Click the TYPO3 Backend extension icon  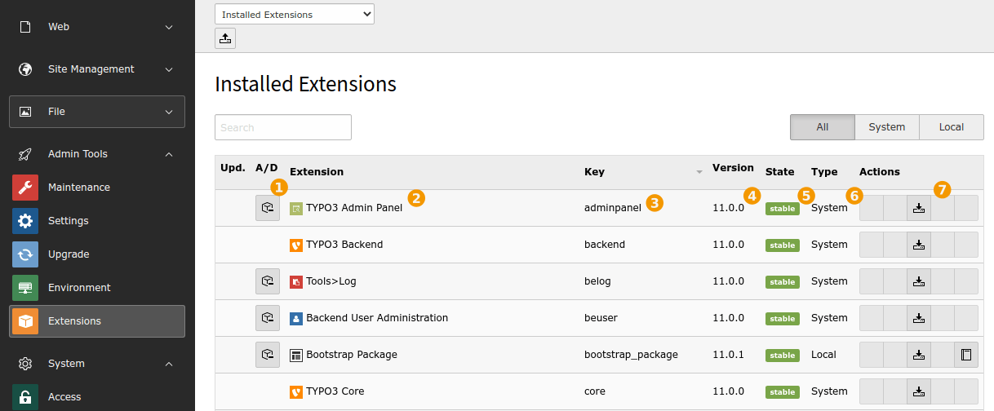click(296, 245)
